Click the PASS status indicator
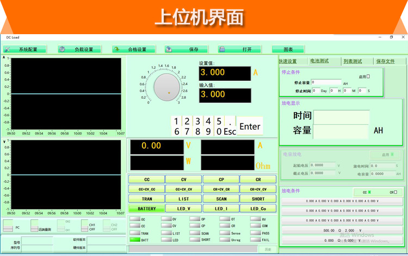The image size is (408, 256). 256,233
